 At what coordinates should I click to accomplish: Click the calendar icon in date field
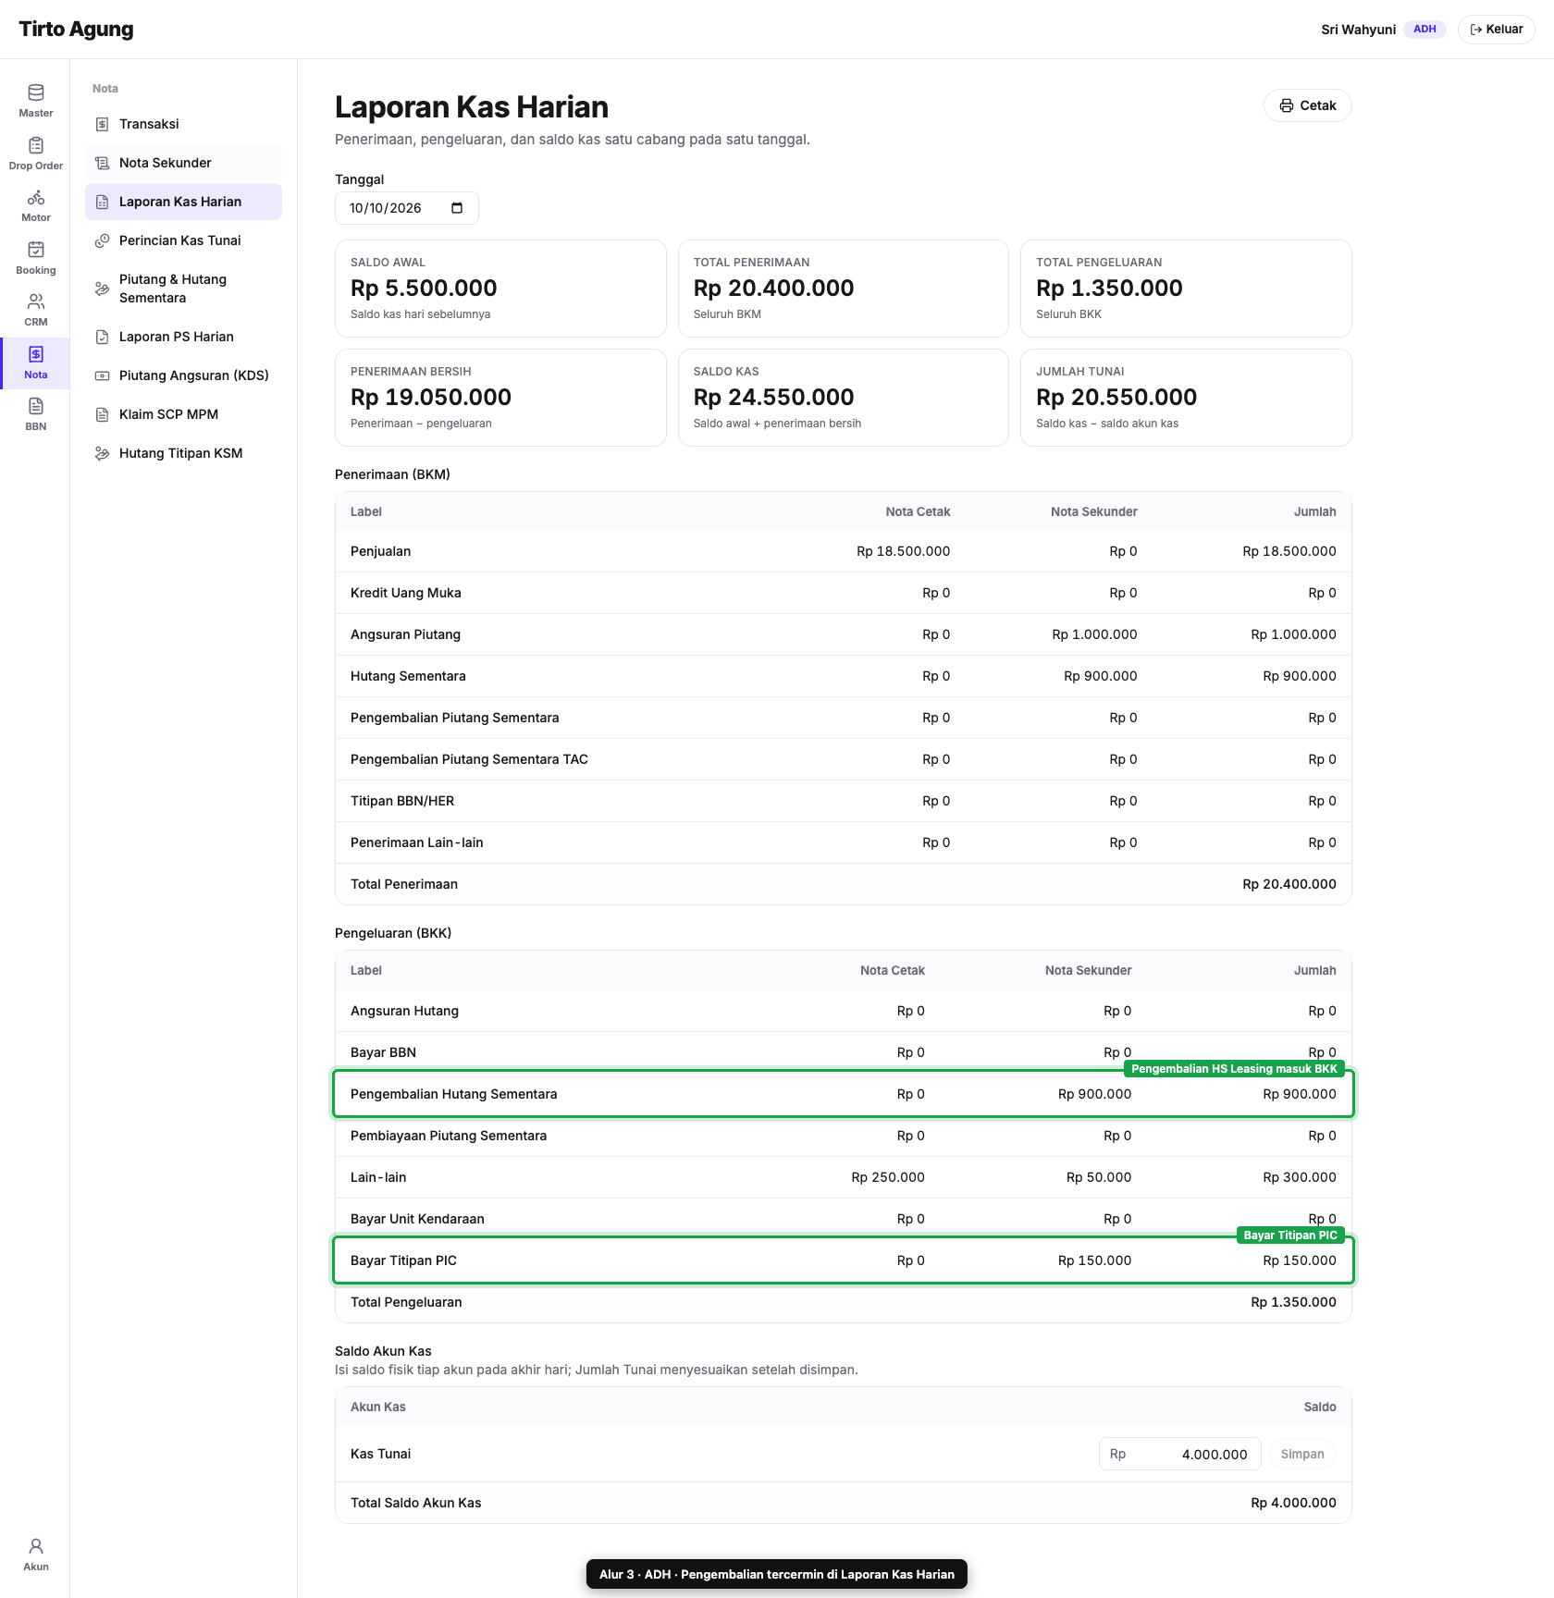tap(457, 208)
